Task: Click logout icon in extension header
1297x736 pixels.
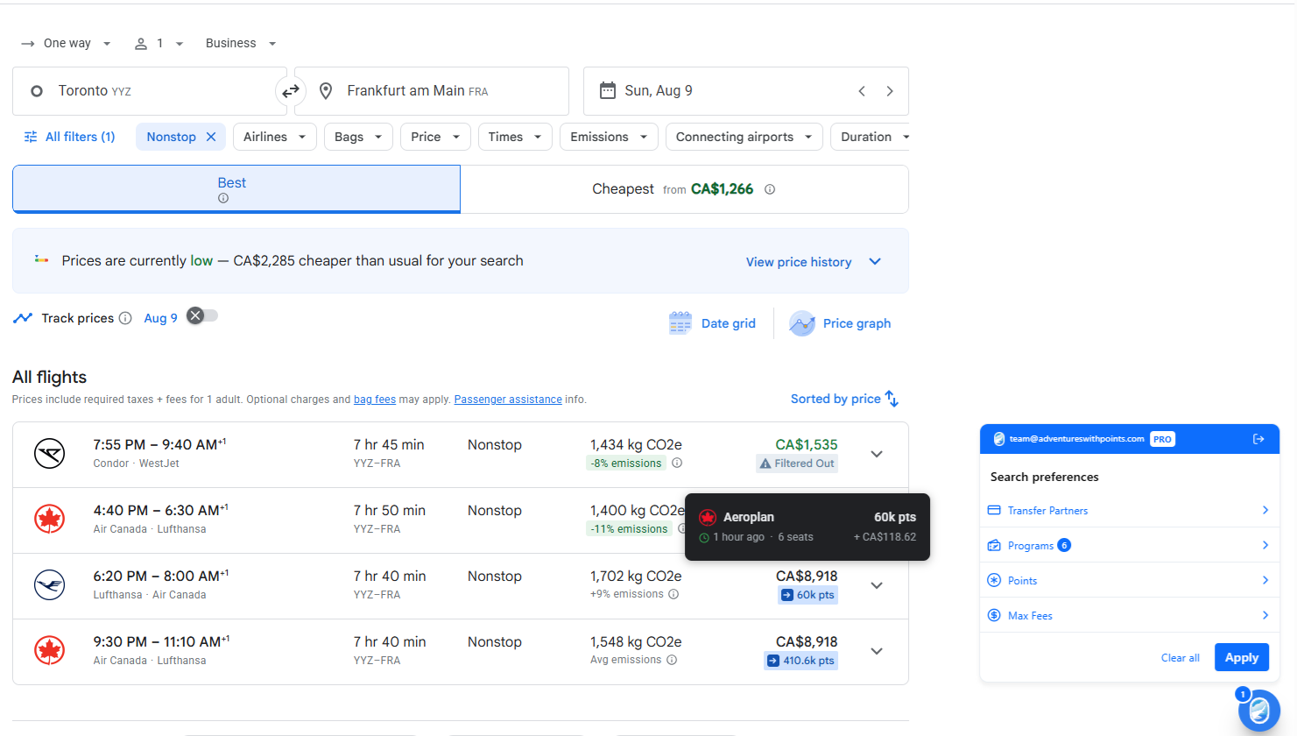Action: point(1258,439)
